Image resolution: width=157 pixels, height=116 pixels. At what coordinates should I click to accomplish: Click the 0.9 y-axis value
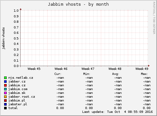point(16,16)
